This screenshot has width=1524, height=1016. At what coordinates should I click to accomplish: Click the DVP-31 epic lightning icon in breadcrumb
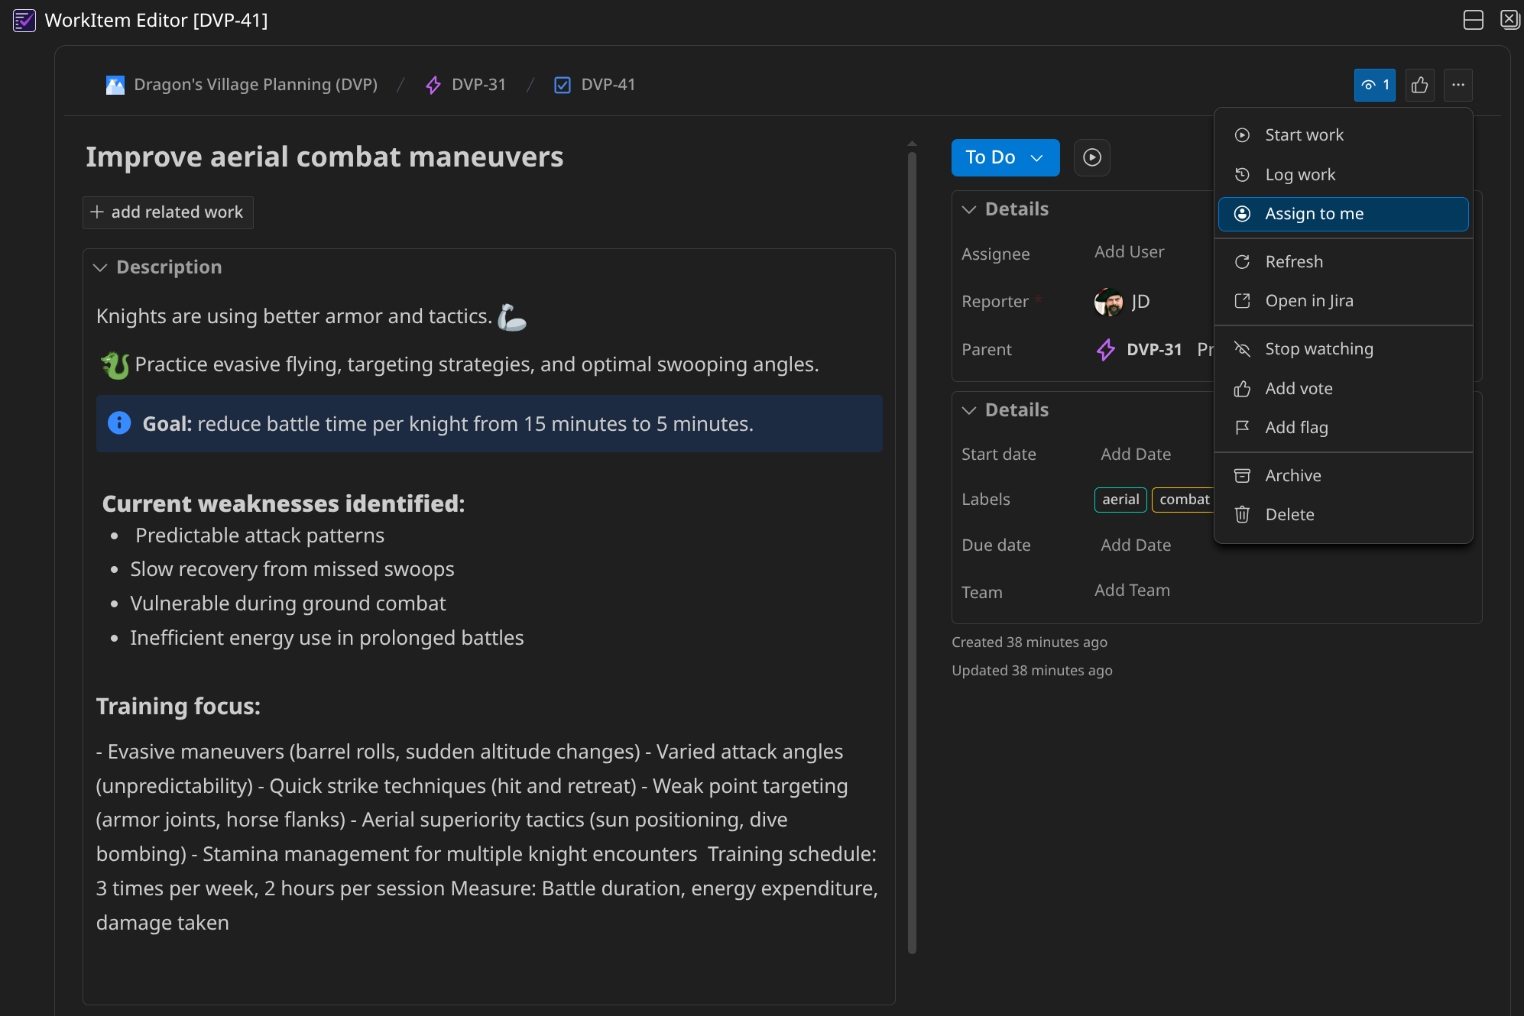tap(433, 85)
